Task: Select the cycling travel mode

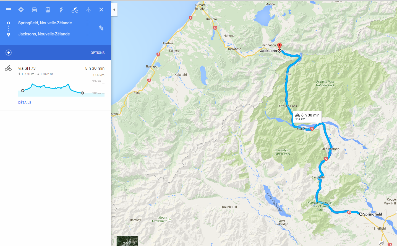Action: [75, 10]
